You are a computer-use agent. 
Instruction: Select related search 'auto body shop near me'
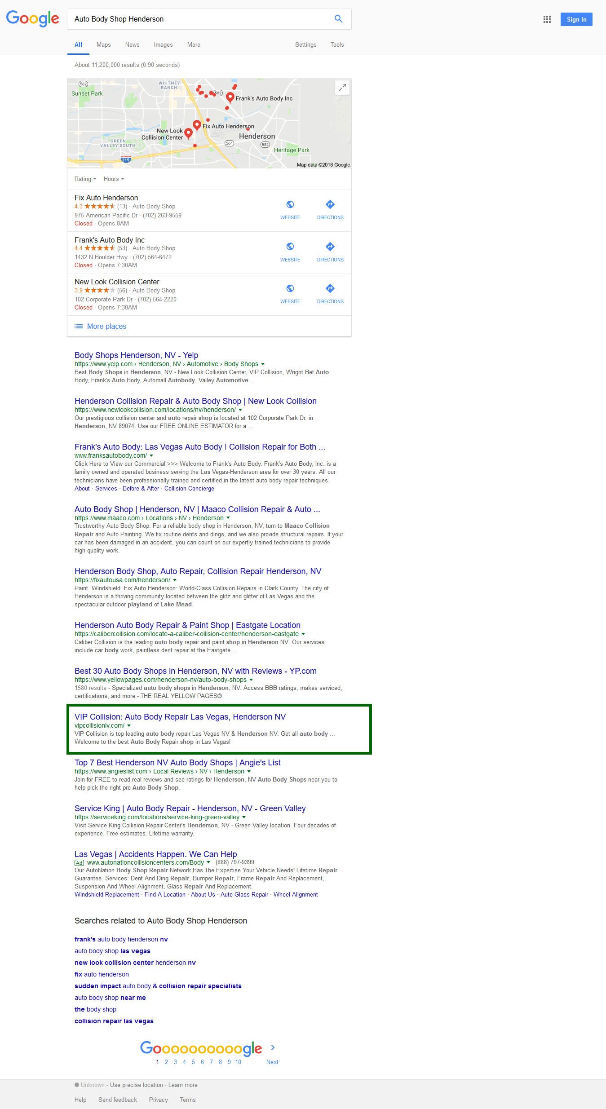coord(110,998)
